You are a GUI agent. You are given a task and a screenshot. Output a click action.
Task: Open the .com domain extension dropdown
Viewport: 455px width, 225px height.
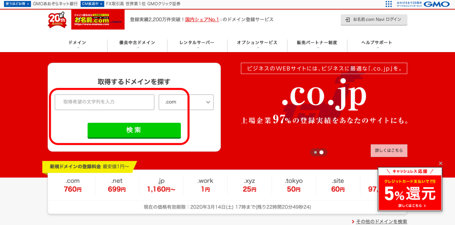coord(186,102)
